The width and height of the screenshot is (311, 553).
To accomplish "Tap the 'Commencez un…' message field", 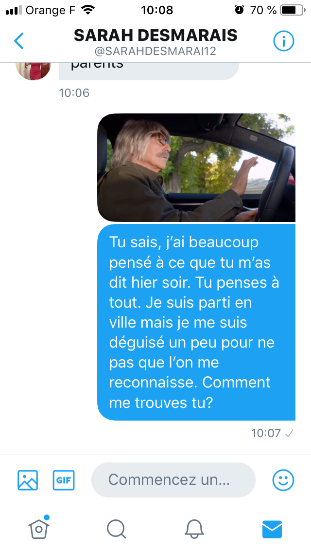I will [173, 480].
